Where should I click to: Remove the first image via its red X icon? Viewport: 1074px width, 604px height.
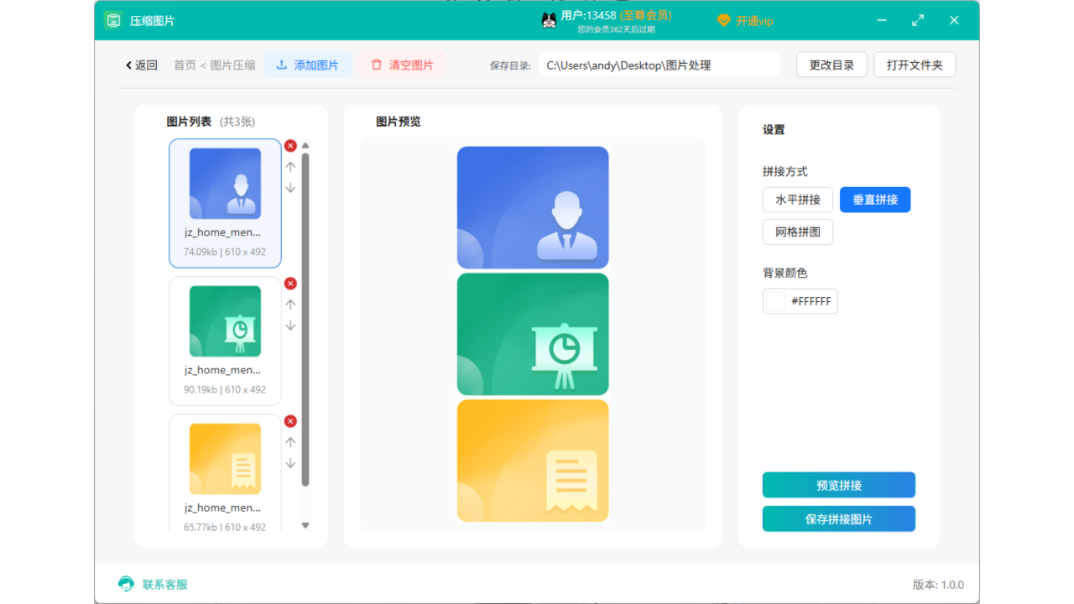(x=290, y=145)
